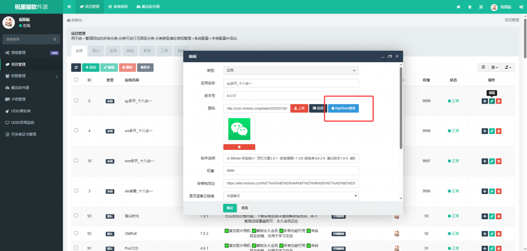Click the pencil edit icon in row ID 10
527x251 pixels.
[491, 161]
